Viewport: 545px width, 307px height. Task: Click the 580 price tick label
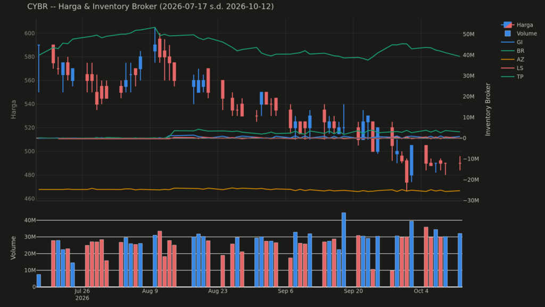pos(30,56)
